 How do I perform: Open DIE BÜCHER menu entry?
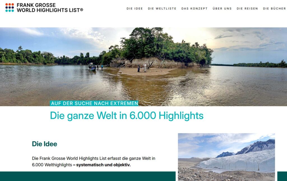[x=274, y=9]
